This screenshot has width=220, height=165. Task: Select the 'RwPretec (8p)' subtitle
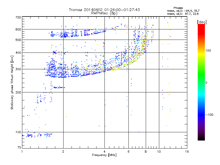(x=104, y=13)
